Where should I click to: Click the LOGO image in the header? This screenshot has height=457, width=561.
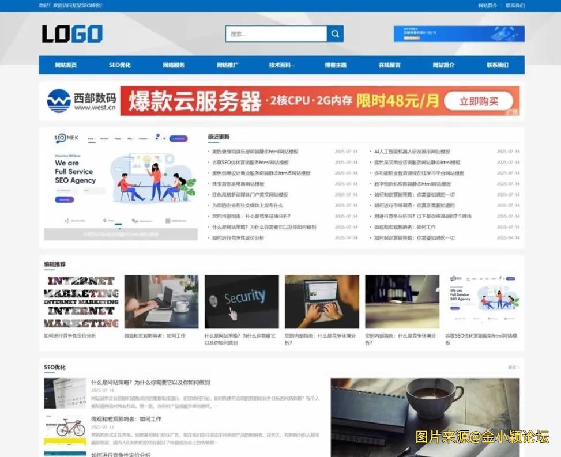73,33
